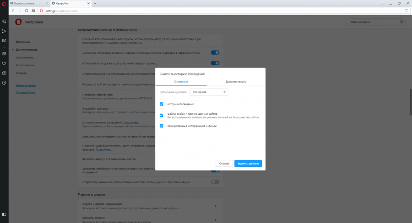The height and width of the screenshot is (223, 412).
Task: Open My Flow arrow icon in sidebar
Action: [4, 31]
